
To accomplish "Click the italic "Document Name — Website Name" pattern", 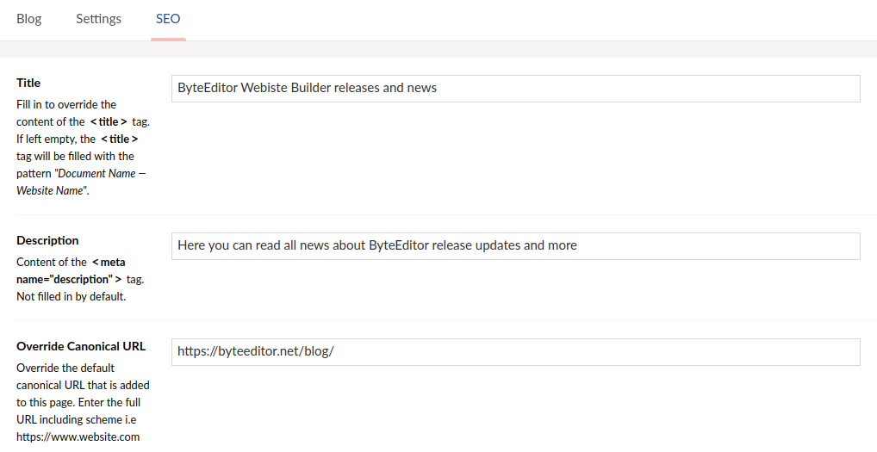I will [x=82, y=182].
